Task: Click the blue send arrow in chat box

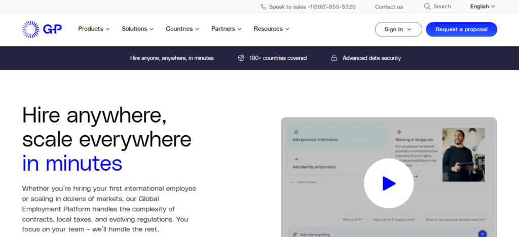Action: [x=483, y=233]
